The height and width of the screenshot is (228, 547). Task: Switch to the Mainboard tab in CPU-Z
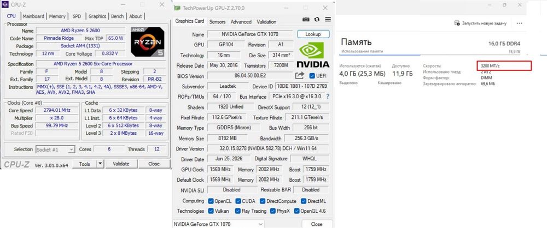(x=33, y=16)
